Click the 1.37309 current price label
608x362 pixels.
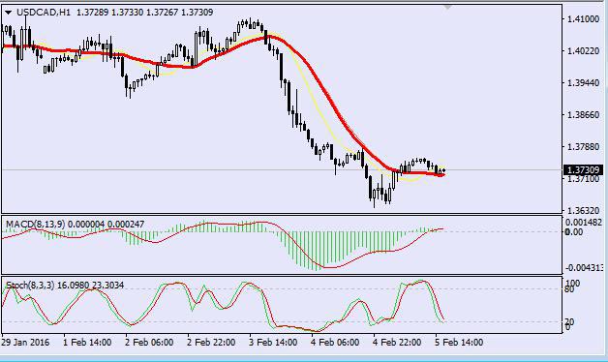[x=583, y=169]
